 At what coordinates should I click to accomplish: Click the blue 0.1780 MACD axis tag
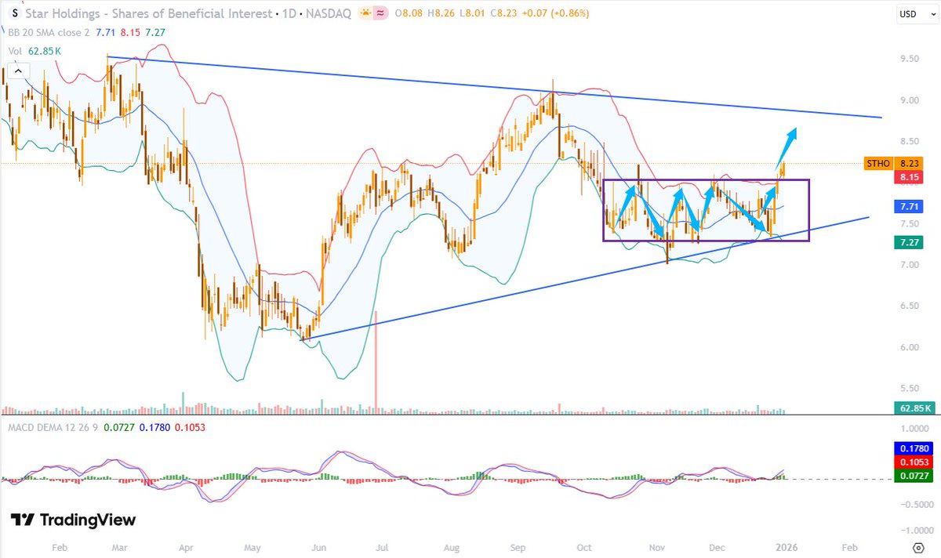pyautogui.click(x=913, y=448)
